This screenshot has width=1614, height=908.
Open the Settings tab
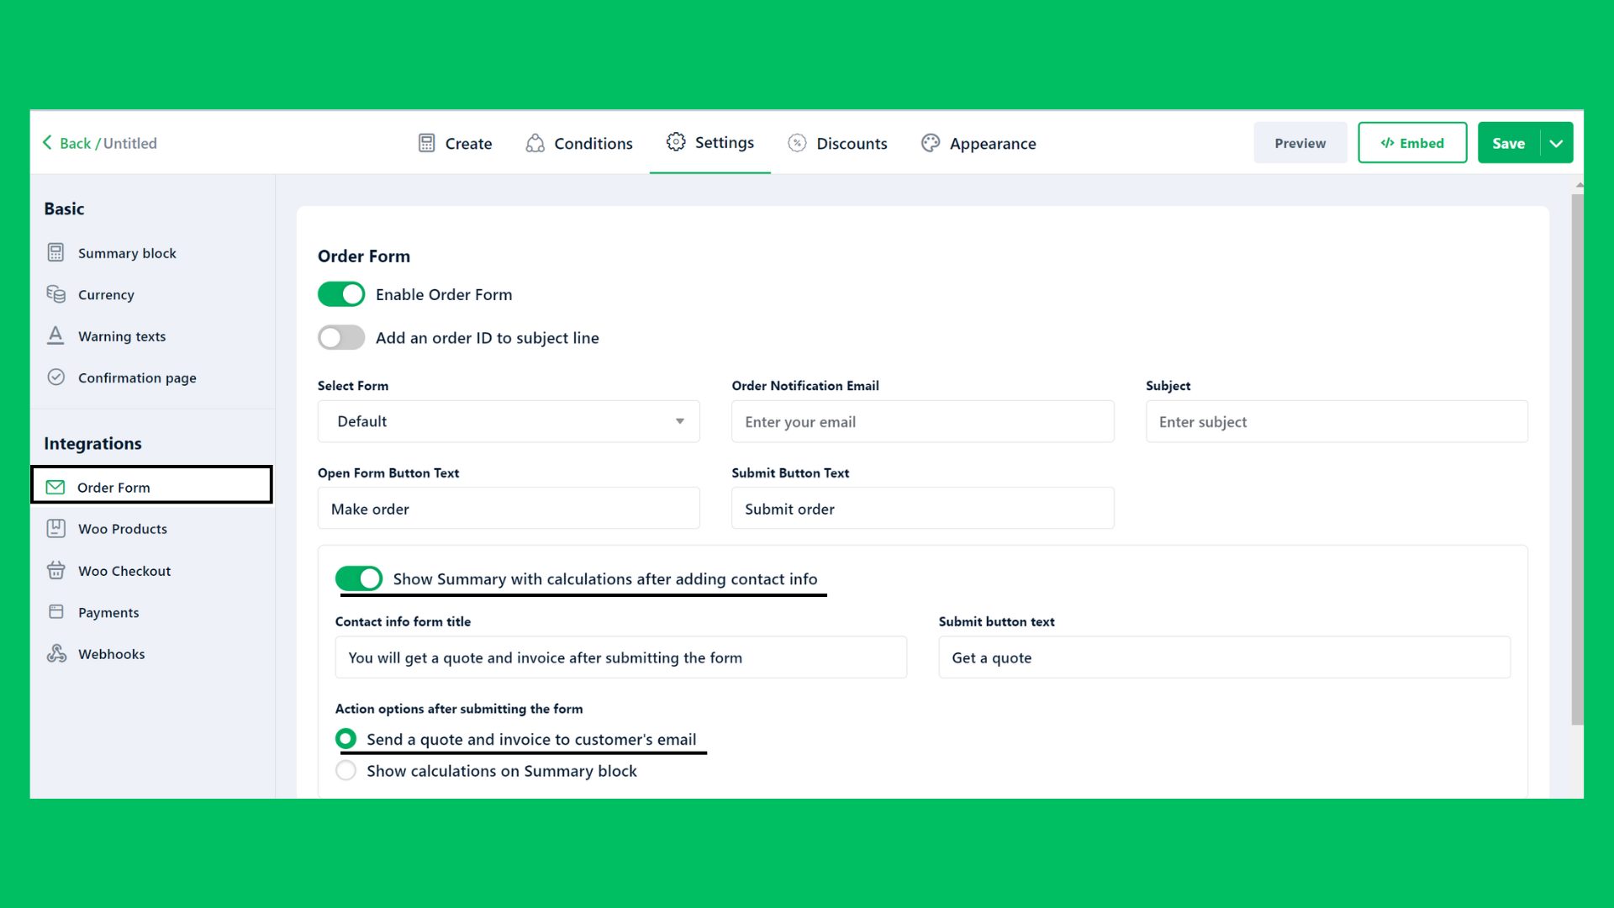point(710,142)
